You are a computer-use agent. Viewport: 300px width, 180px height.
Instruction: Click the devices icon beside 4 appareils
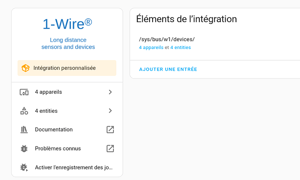coord(24,92)
